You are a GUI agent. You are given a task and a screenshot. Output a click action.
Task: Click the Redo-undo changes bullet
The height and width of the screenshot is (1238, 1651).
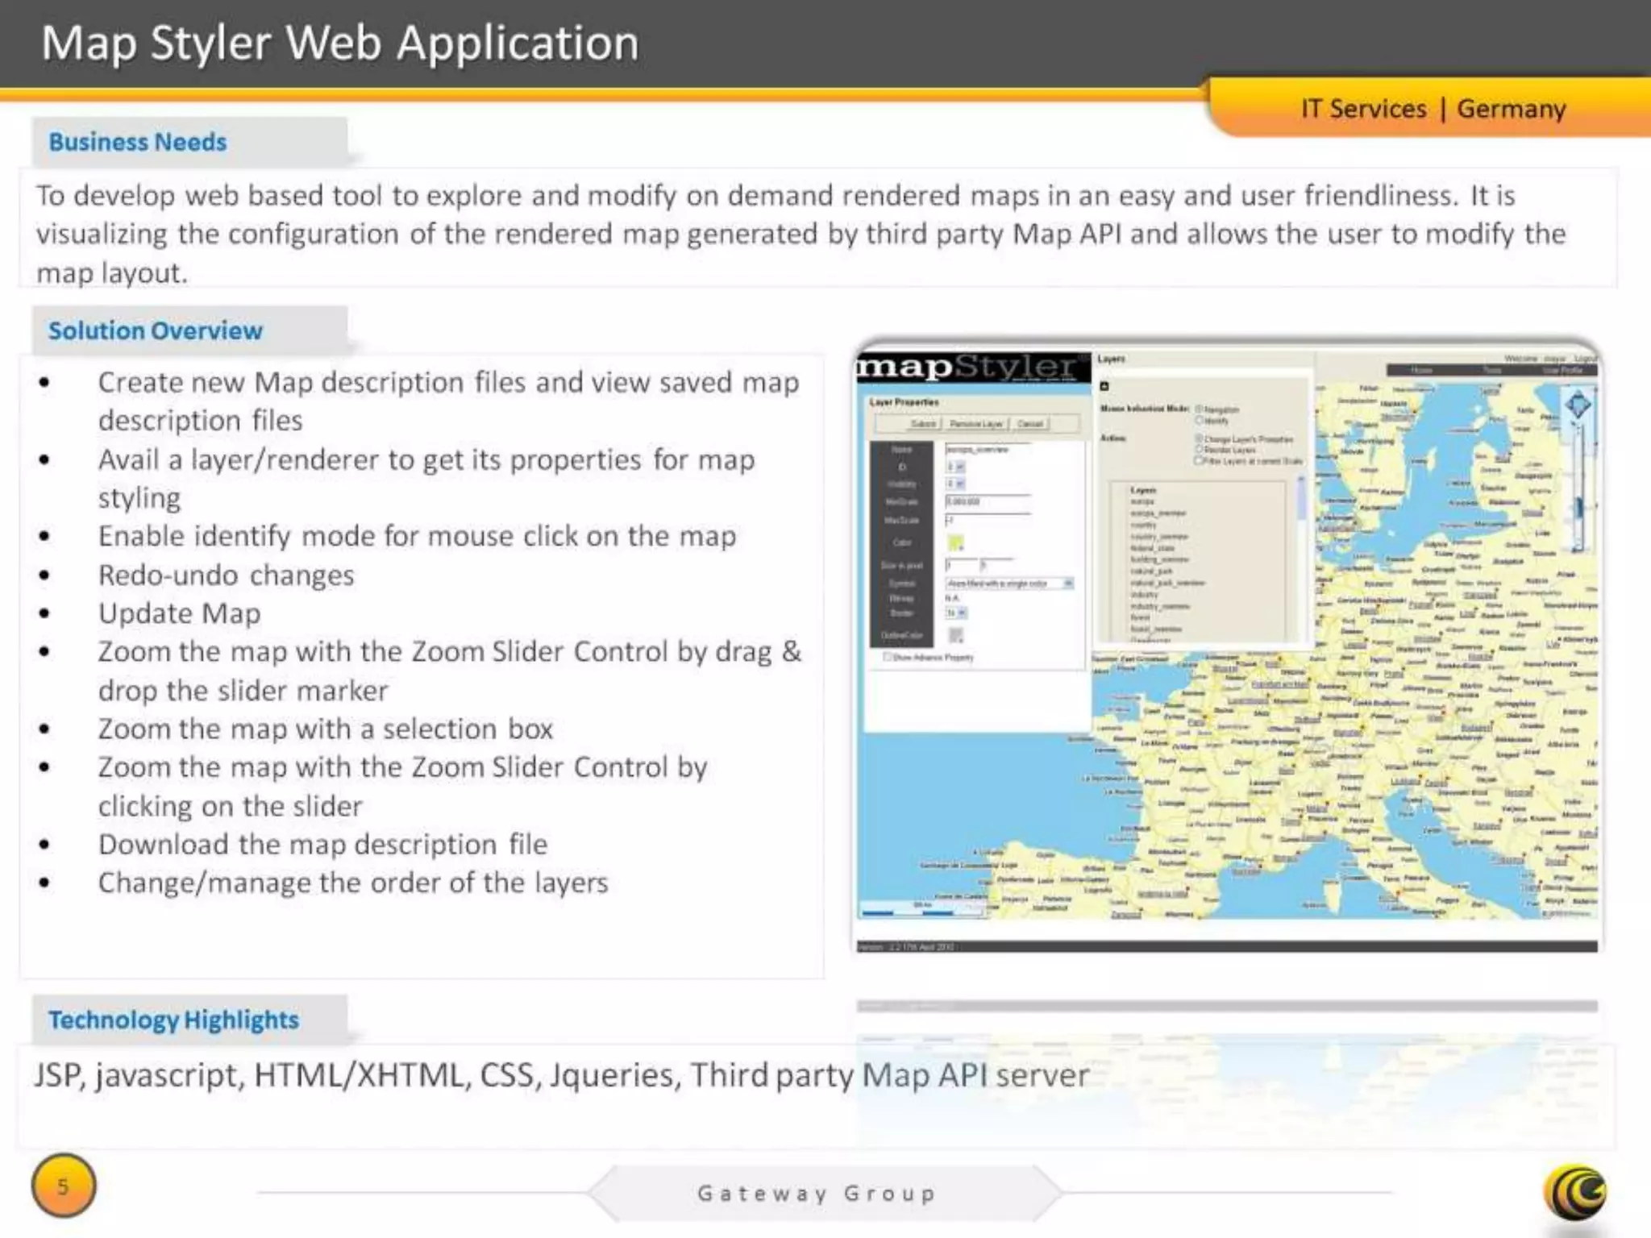[226, 575]
